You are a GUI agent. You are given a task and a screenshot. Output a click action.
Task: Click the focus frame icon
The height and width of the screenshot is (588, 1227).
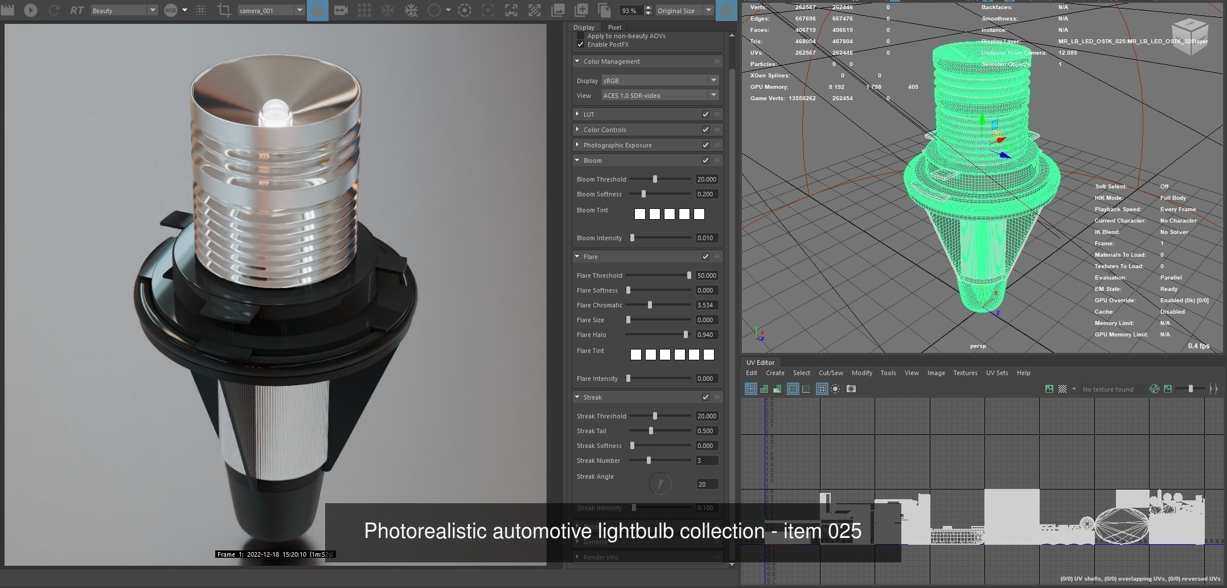pos(488,10)
